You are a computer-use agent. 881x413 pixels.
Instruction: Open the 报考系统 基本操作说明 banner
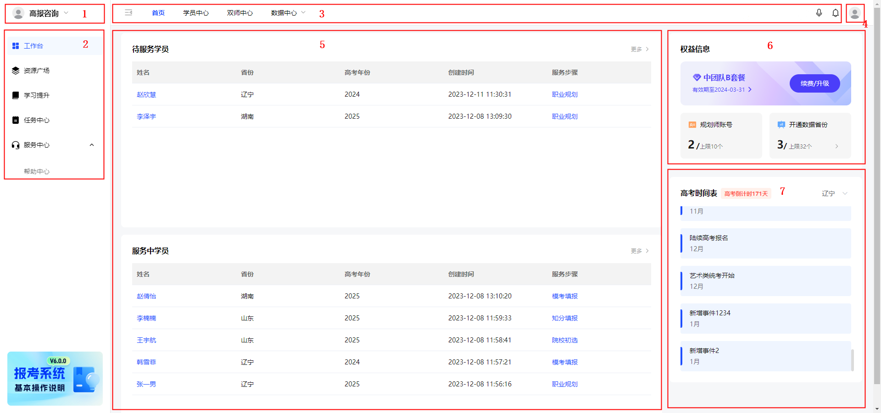(x=55, y=378)
